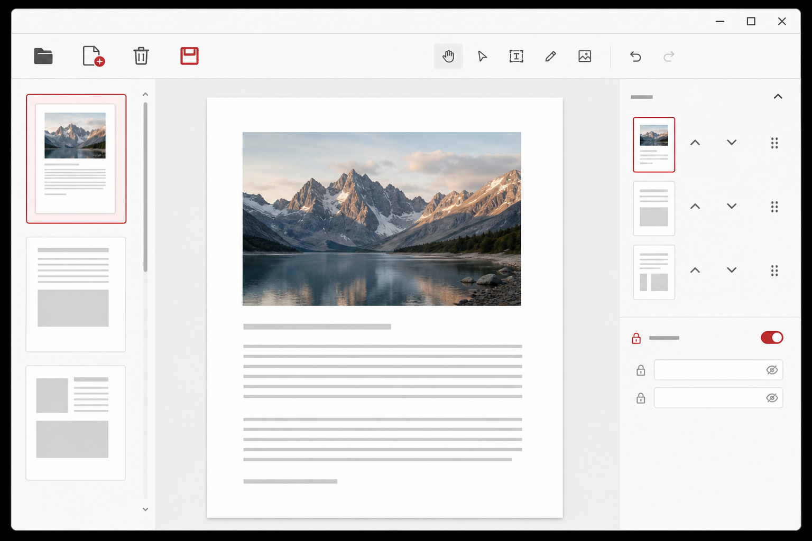812x541 pixels.
Task: Select the mountain page thumbnail in left page list
Action: click(x=76, y=158)
